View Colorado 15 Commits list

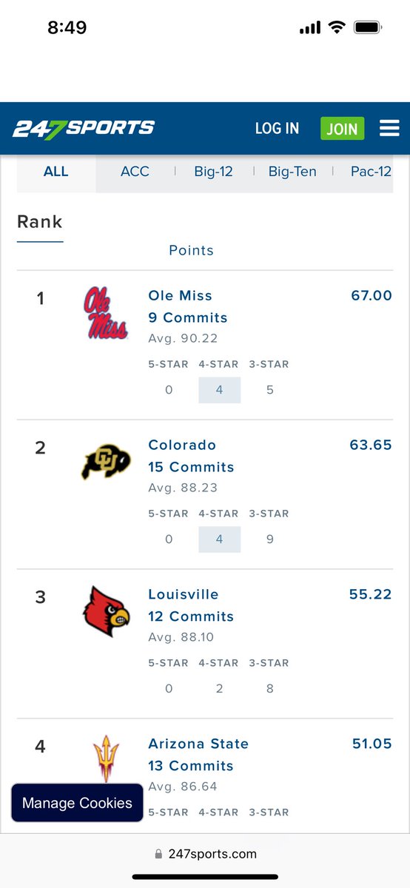(191, 467)
